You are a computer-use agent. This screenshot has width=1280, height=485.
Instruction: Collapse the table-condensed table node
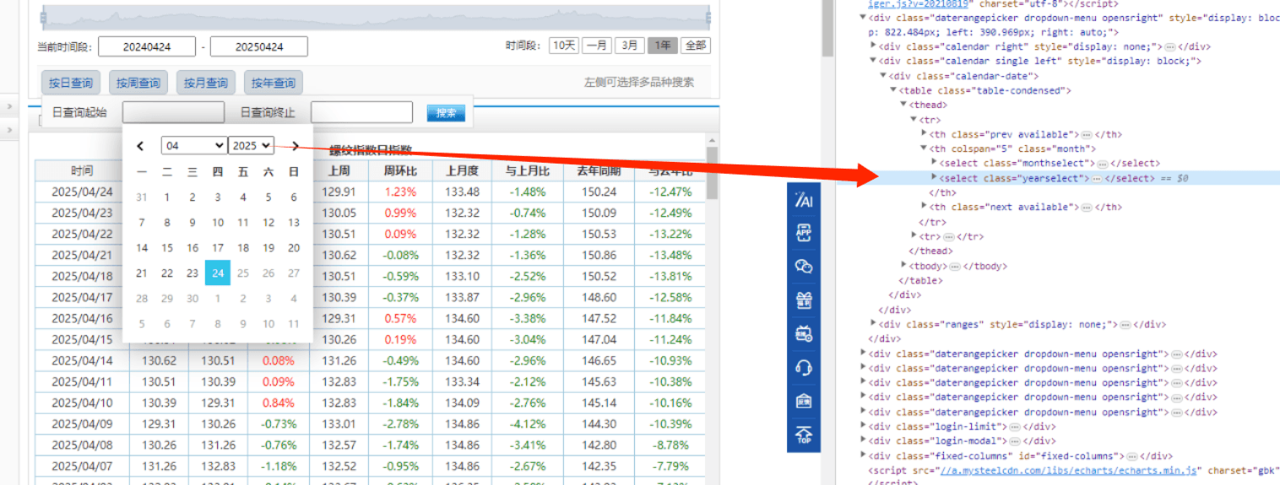click(x=894, y=90)
